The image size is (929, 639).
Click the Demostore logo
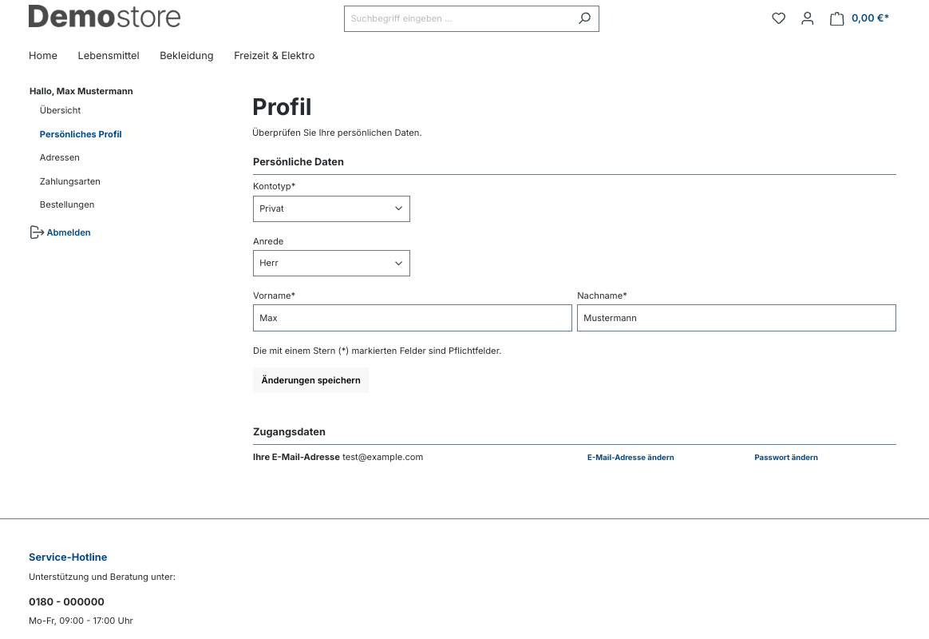point(105,17)
